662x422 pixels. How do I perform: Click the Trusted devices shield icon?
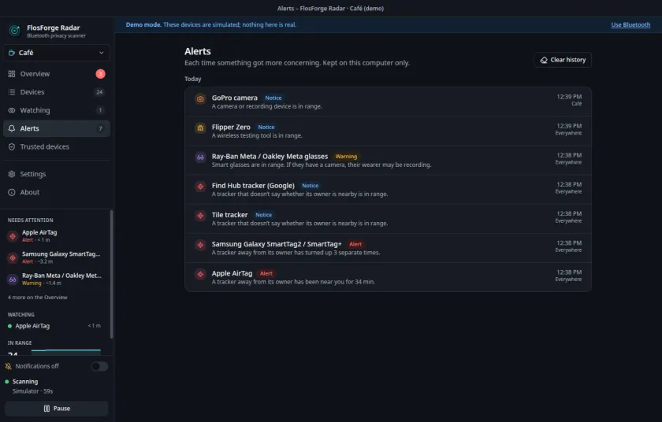pyautogui.click(x=12, y=146)
